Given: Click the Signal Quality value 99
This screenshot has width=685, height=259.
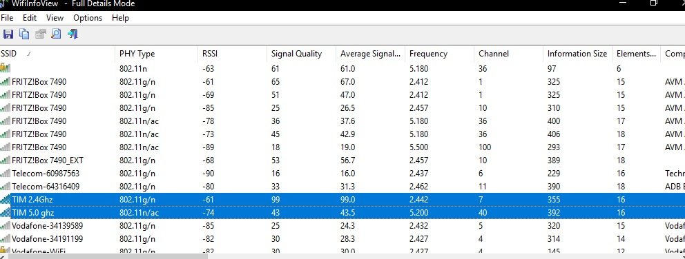Looking at the screenshot, I should (276, 200).
